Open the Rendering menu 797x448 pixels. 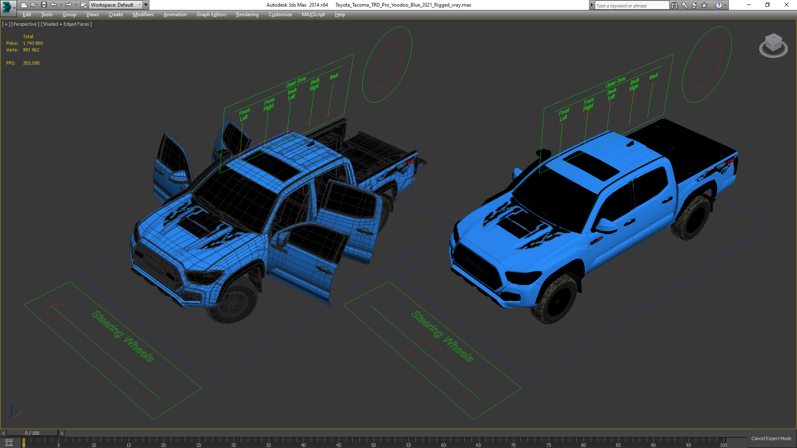pyautogui.click(x=247, y=15)
